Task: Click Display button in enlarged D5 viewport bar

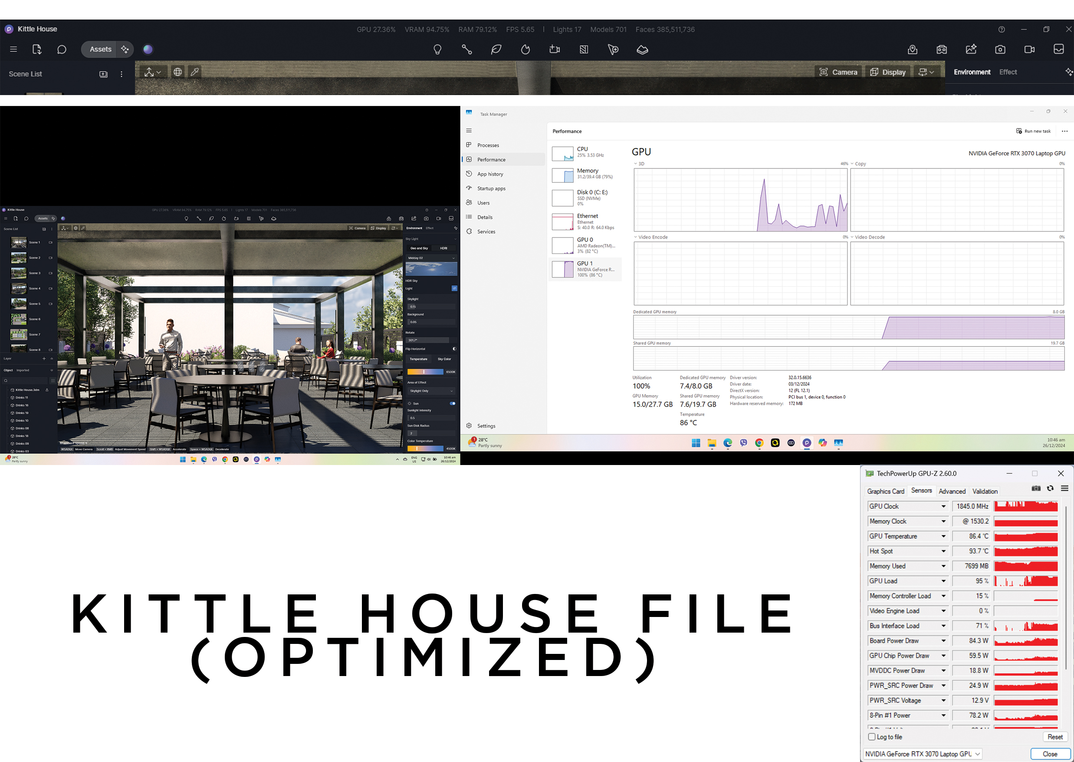Action: pyautogui.click(x=888, y=72)
